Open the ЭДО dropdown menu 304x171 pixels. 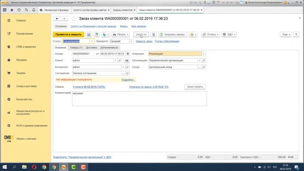(x=229, y=35)
